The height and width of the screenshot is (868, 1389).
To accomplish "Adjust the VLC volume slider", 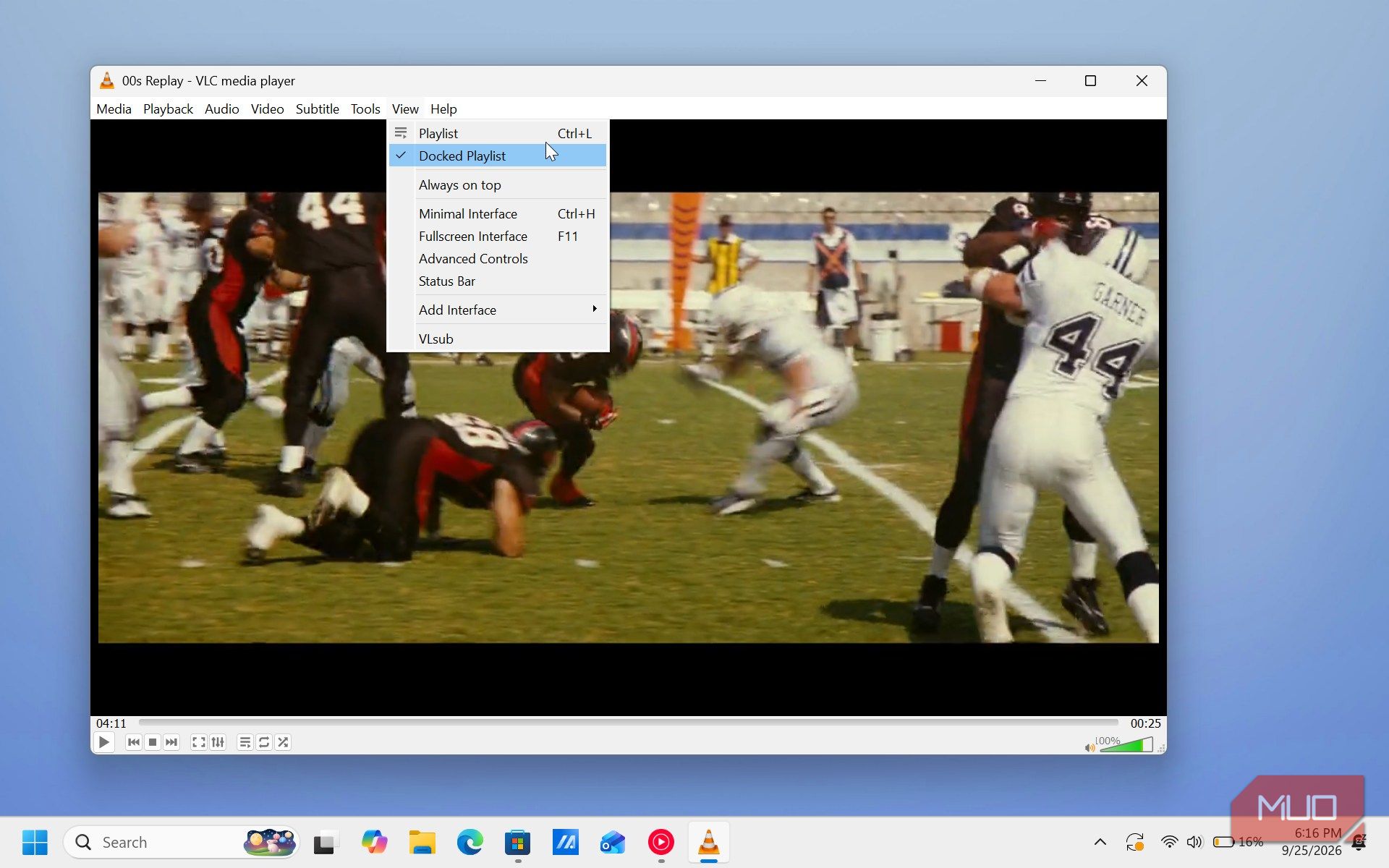I will 1126,744.
